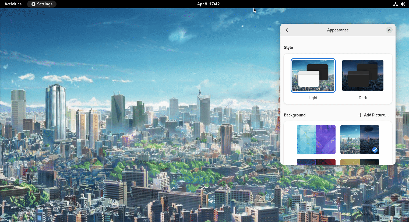Select the Dark style option
Screen dimensions: 409x222
363,75
